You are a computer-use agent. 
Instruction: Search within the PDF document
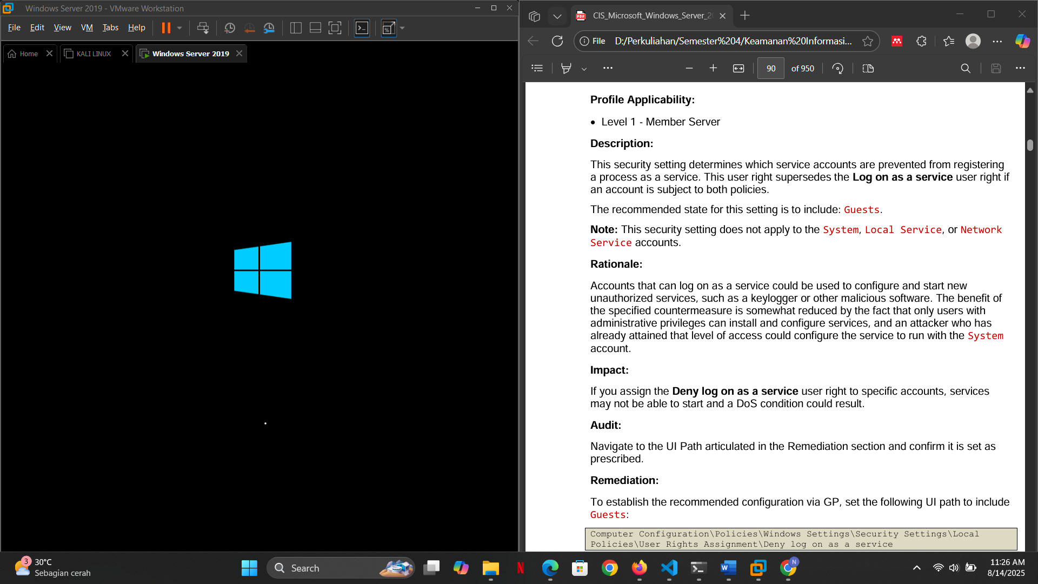[965, 68]
